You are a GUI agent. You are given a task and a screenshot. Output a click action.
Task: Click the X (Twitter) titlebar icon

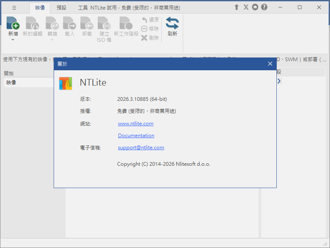(x=246, y=7)
